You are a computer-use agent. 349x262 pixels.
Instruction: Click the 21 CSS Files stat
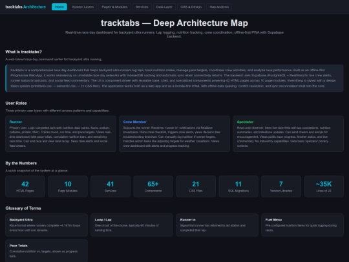pos(196,186)
